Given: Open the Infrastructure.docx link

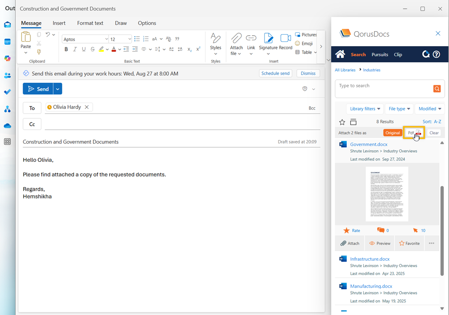Looking at the screenshot, I should pos(369,259).
